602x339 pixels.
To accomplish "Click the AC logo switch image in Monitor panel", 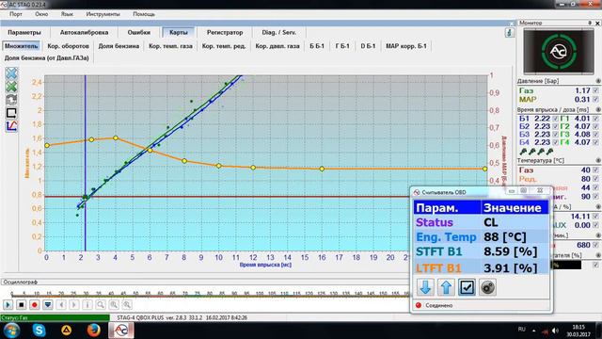I will [559, 51].
